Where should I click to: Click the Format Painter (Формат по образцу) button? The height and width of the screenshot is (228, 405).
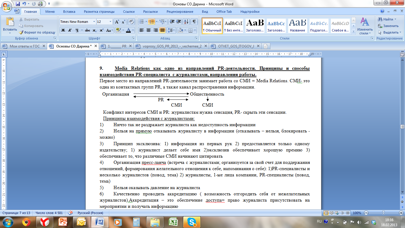tap(37, 32)
